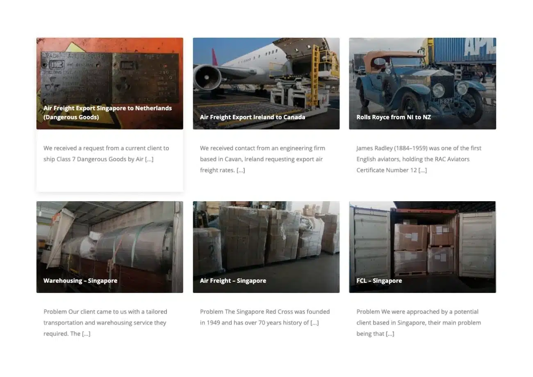
Task: Click the stacked pallet boxes photo
Action: click(266, 247)
